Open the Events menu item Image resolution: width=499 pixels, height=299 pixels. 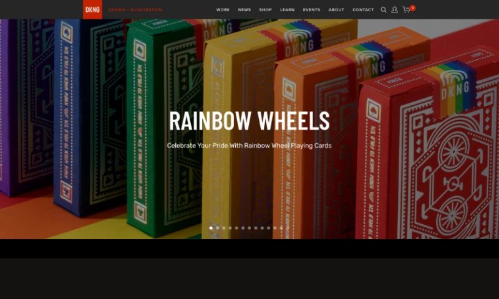pyautogui.click(x=311, y=10)
